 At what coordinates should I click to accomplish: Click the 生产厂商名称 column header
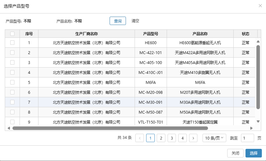(87, 34)
